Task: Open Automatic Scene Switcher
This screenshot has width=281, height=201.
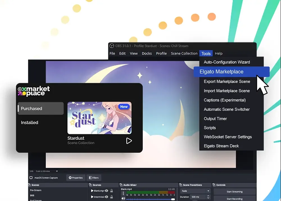Action: pos(227,109)
